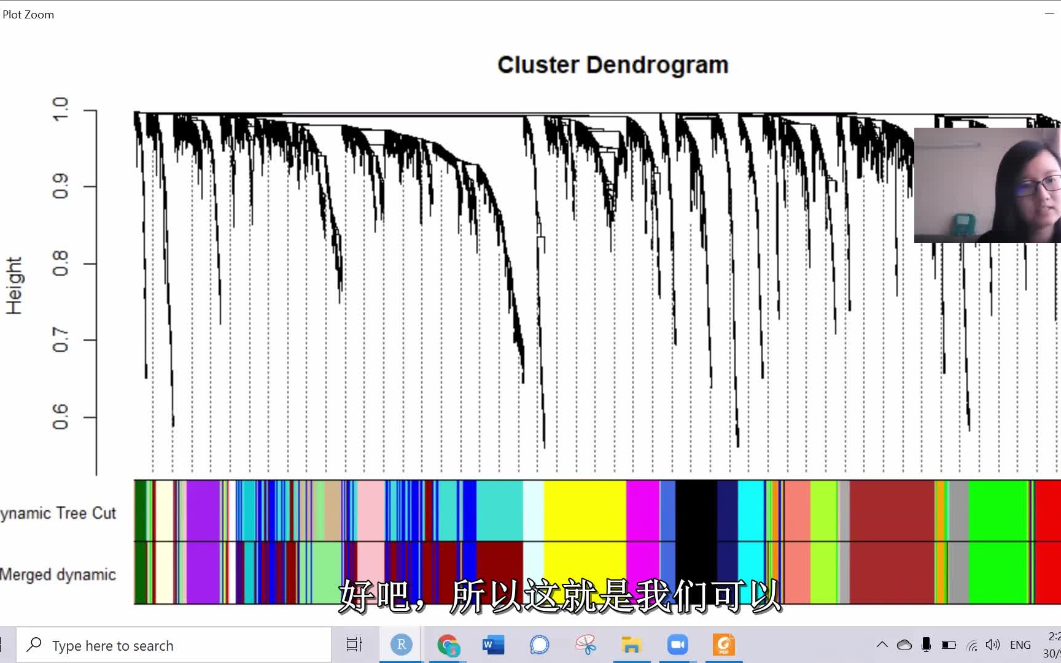This screenshot has width=1061, height=663.
Task: Show hidden system tray icons
Action: click(x=882, y=645)
